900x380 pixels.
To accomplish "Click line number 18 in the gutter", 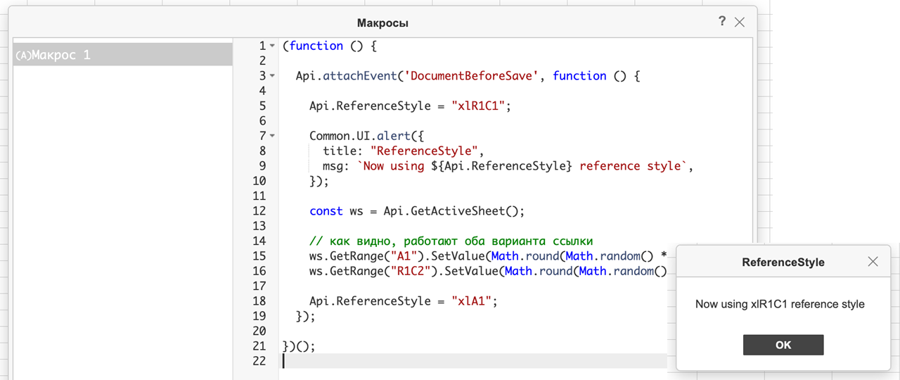I will (259, 301).
